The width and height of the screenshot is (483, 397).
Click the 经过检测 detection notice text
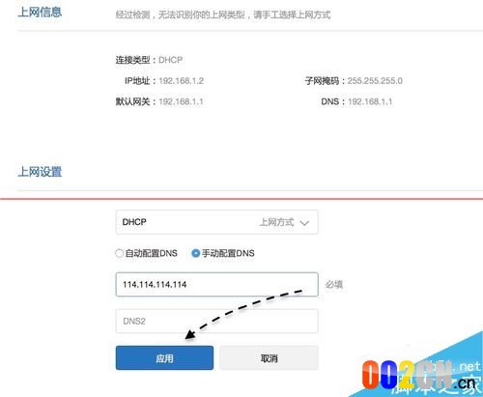click(223, 14)
